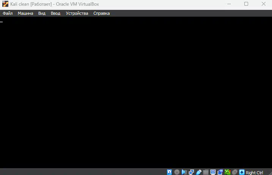Click the audio status icon
272x175 pixels.
(x=184, y=172)
